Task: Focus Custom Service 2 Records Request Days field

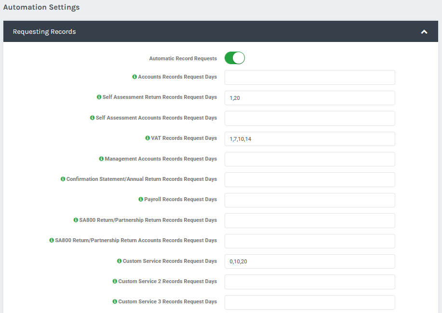Action: pyautogui.click(x=310, y=282)
